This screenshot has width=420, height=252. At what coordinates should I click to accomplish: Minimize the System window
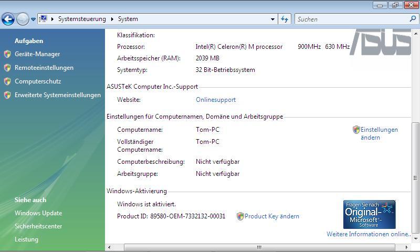(x=380, y=5)
